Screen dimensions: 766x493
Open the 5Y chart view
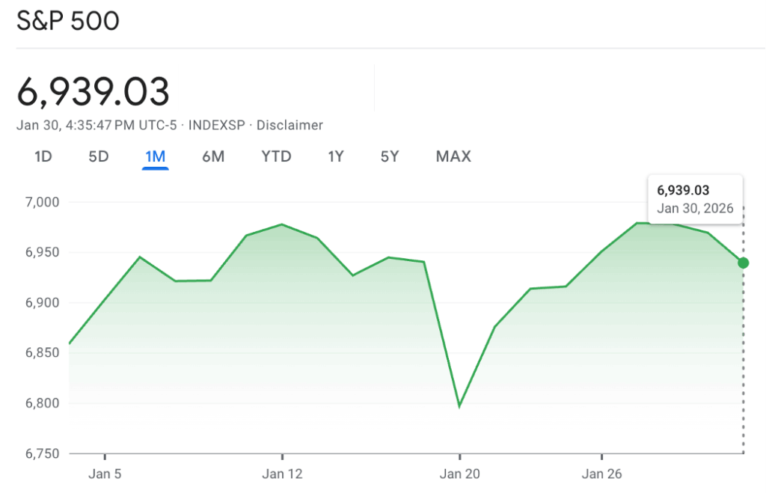390,156
